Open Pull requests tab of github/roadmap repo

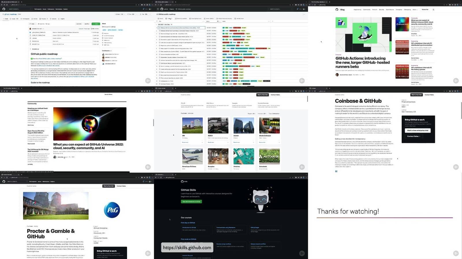click(25, 19)
